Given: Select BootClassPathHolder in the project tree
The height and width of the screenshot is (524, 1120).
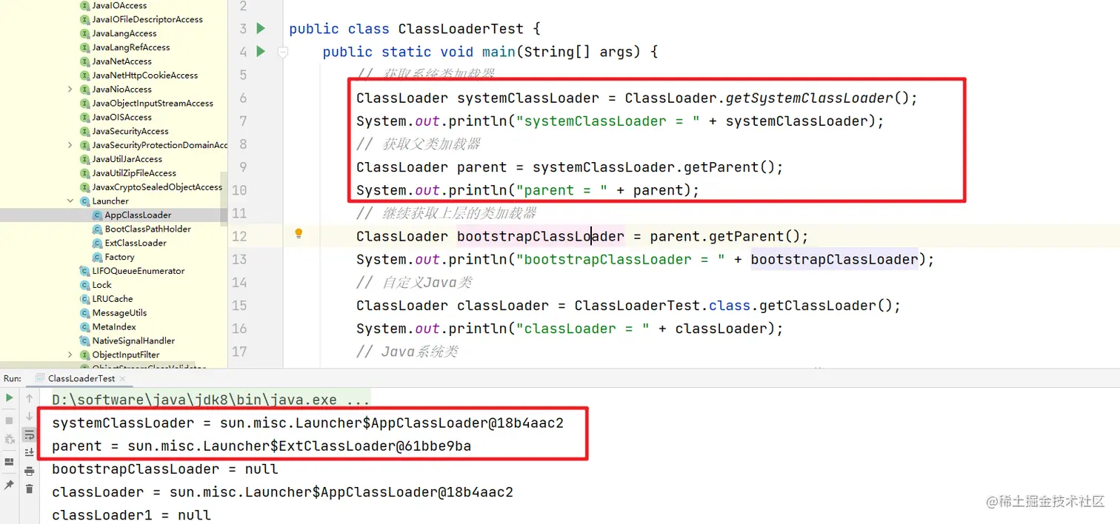Looking at the screenshot, I should [148, 229].
